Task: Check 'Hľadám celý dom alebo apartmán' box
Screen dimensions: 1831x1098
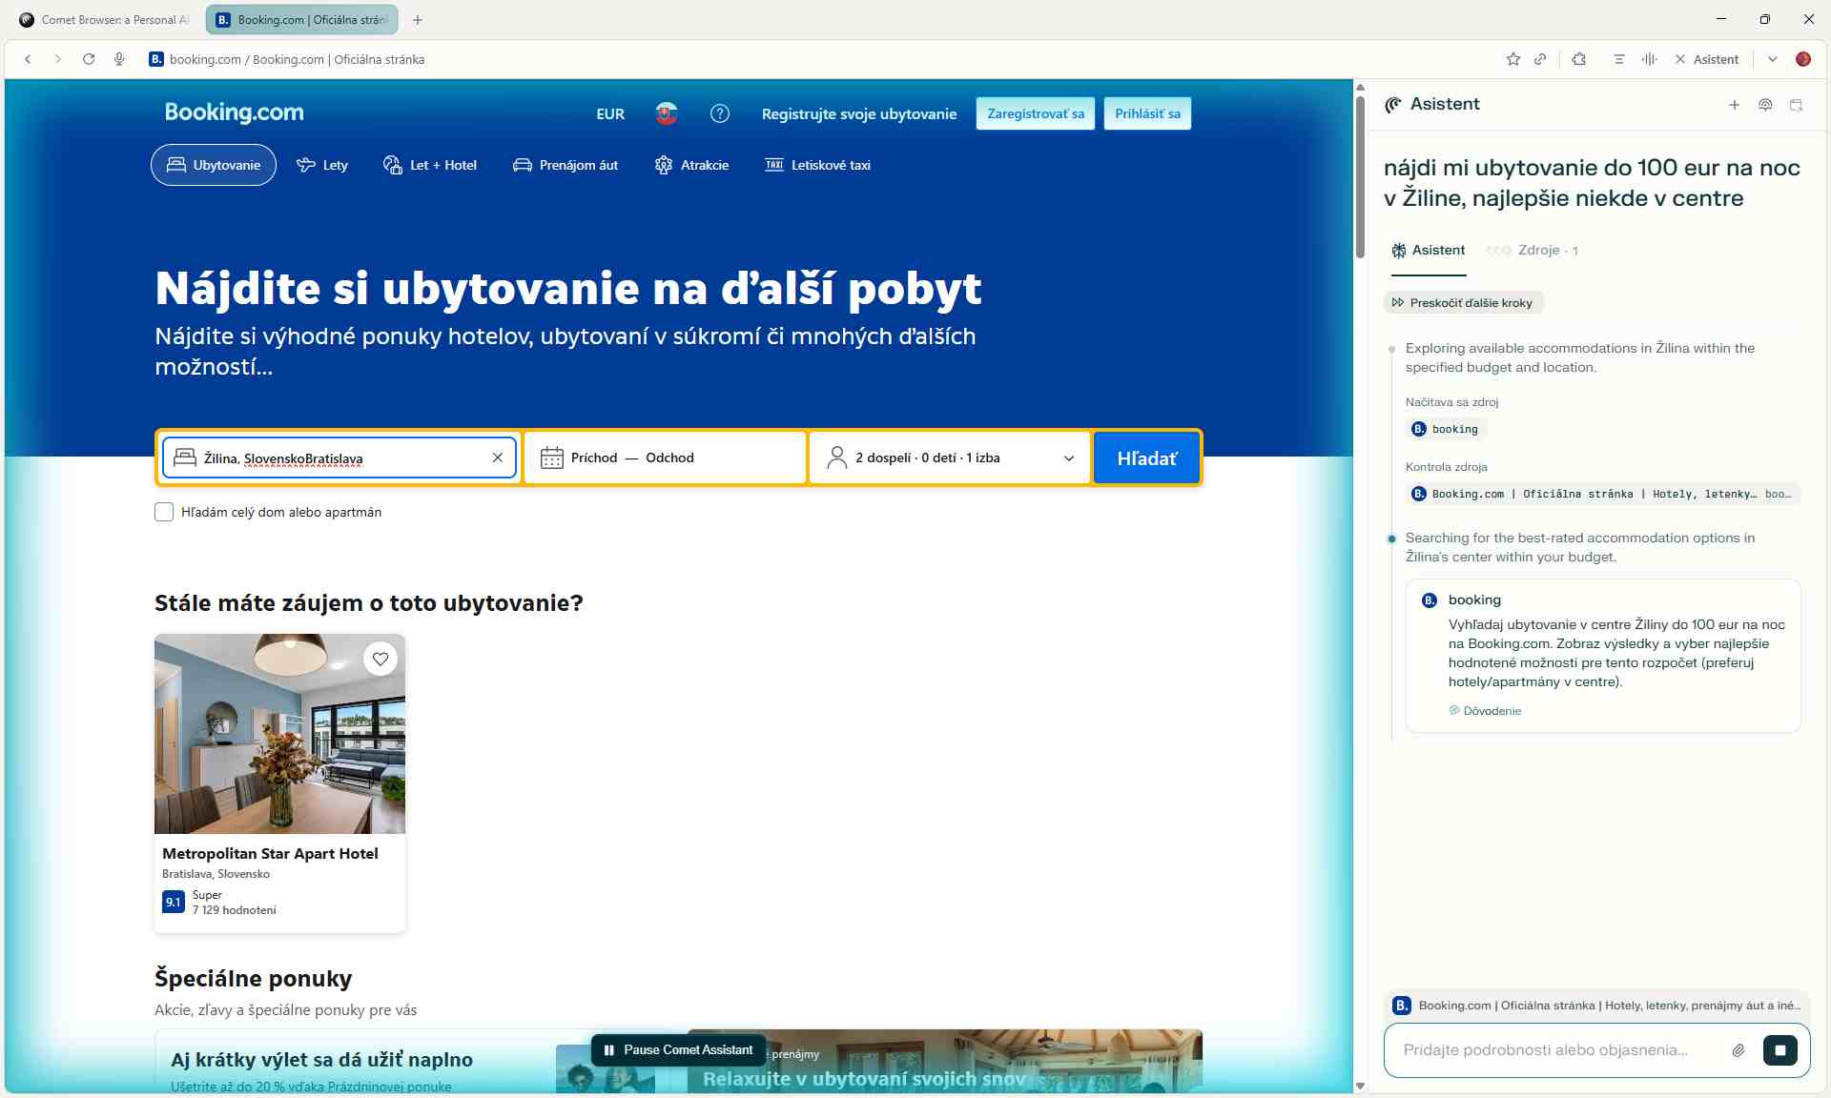Action: pyautogui.click(x=164, y=513)
